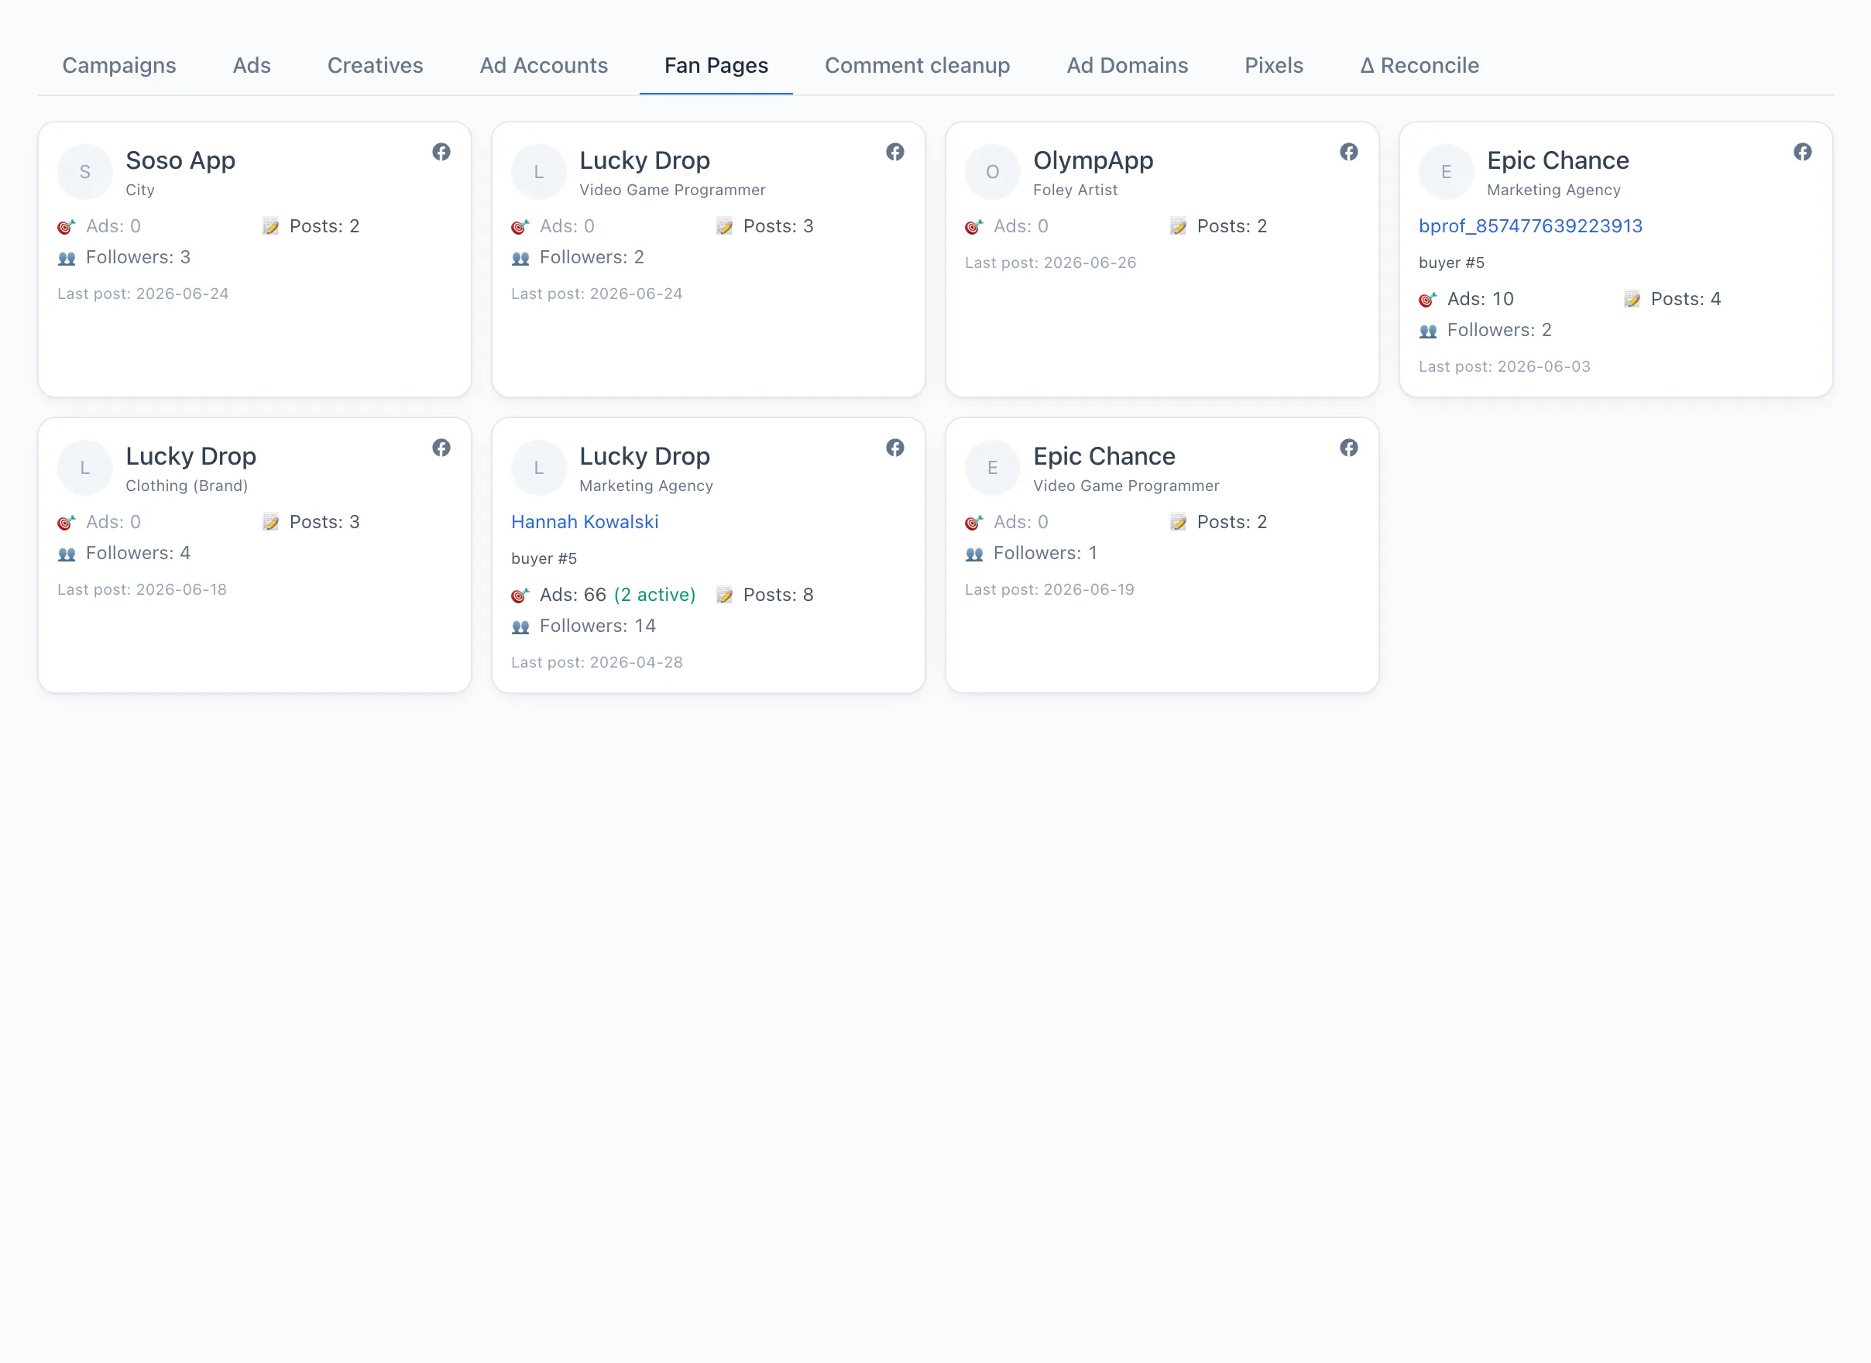Viewport: 1871px width, 1363px height.
Task: Click Last post: 2026-06-03 text
Action: pyautogui.click(x=1504, y=366)
